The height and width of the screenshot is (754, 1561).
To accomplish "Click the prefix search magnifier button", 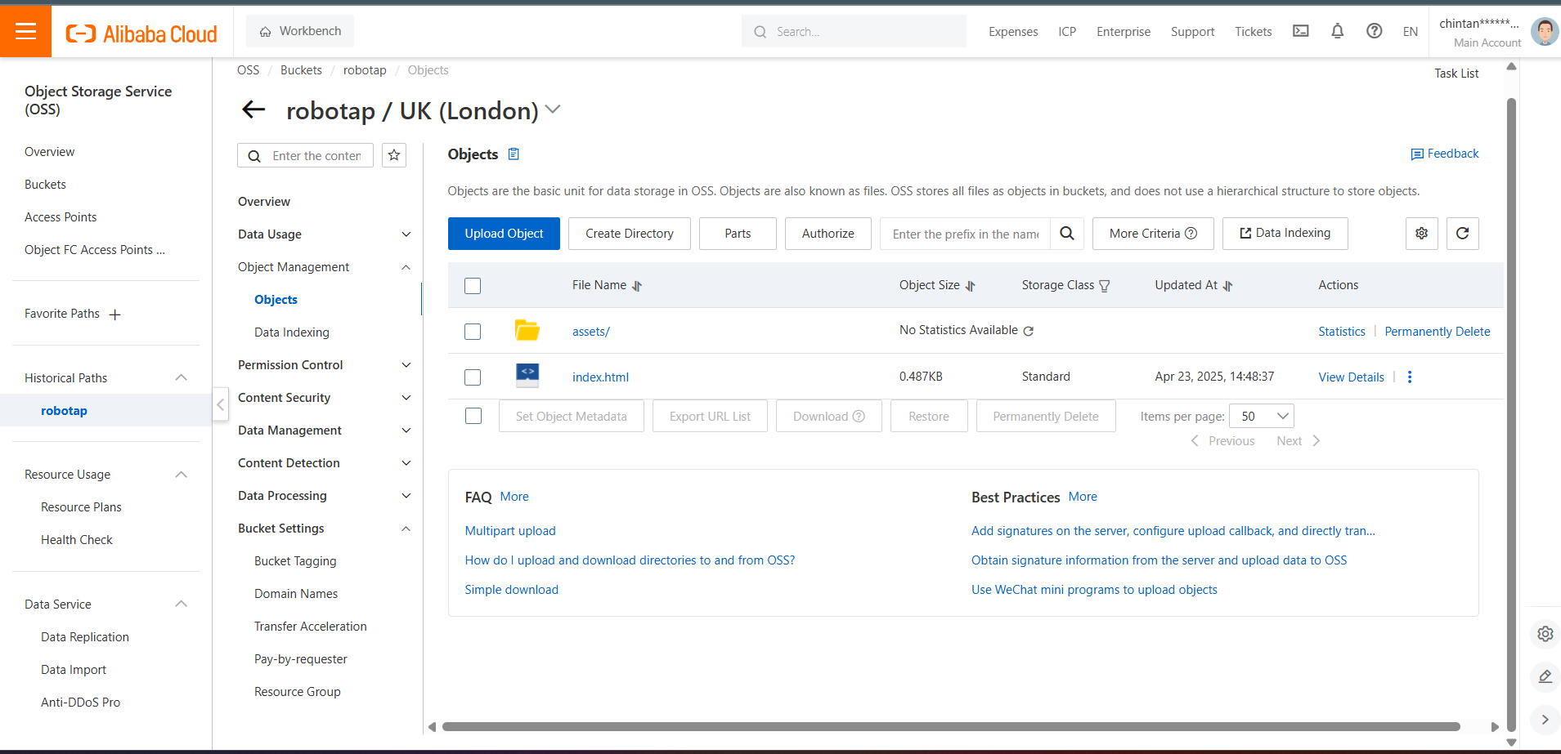I will [x=1066, y=234].
